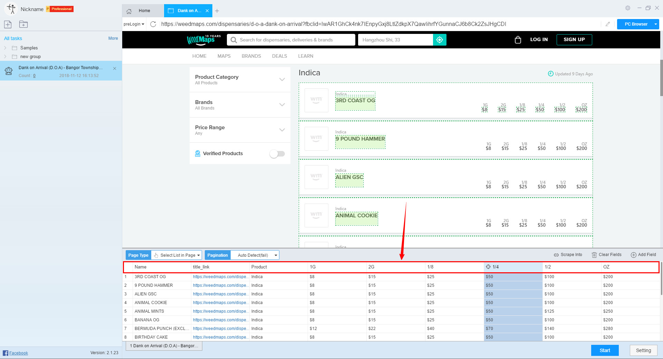Viewport: 663px width, 359px height.
Task: Click the Facebook icon
Action: coord(6,353)
